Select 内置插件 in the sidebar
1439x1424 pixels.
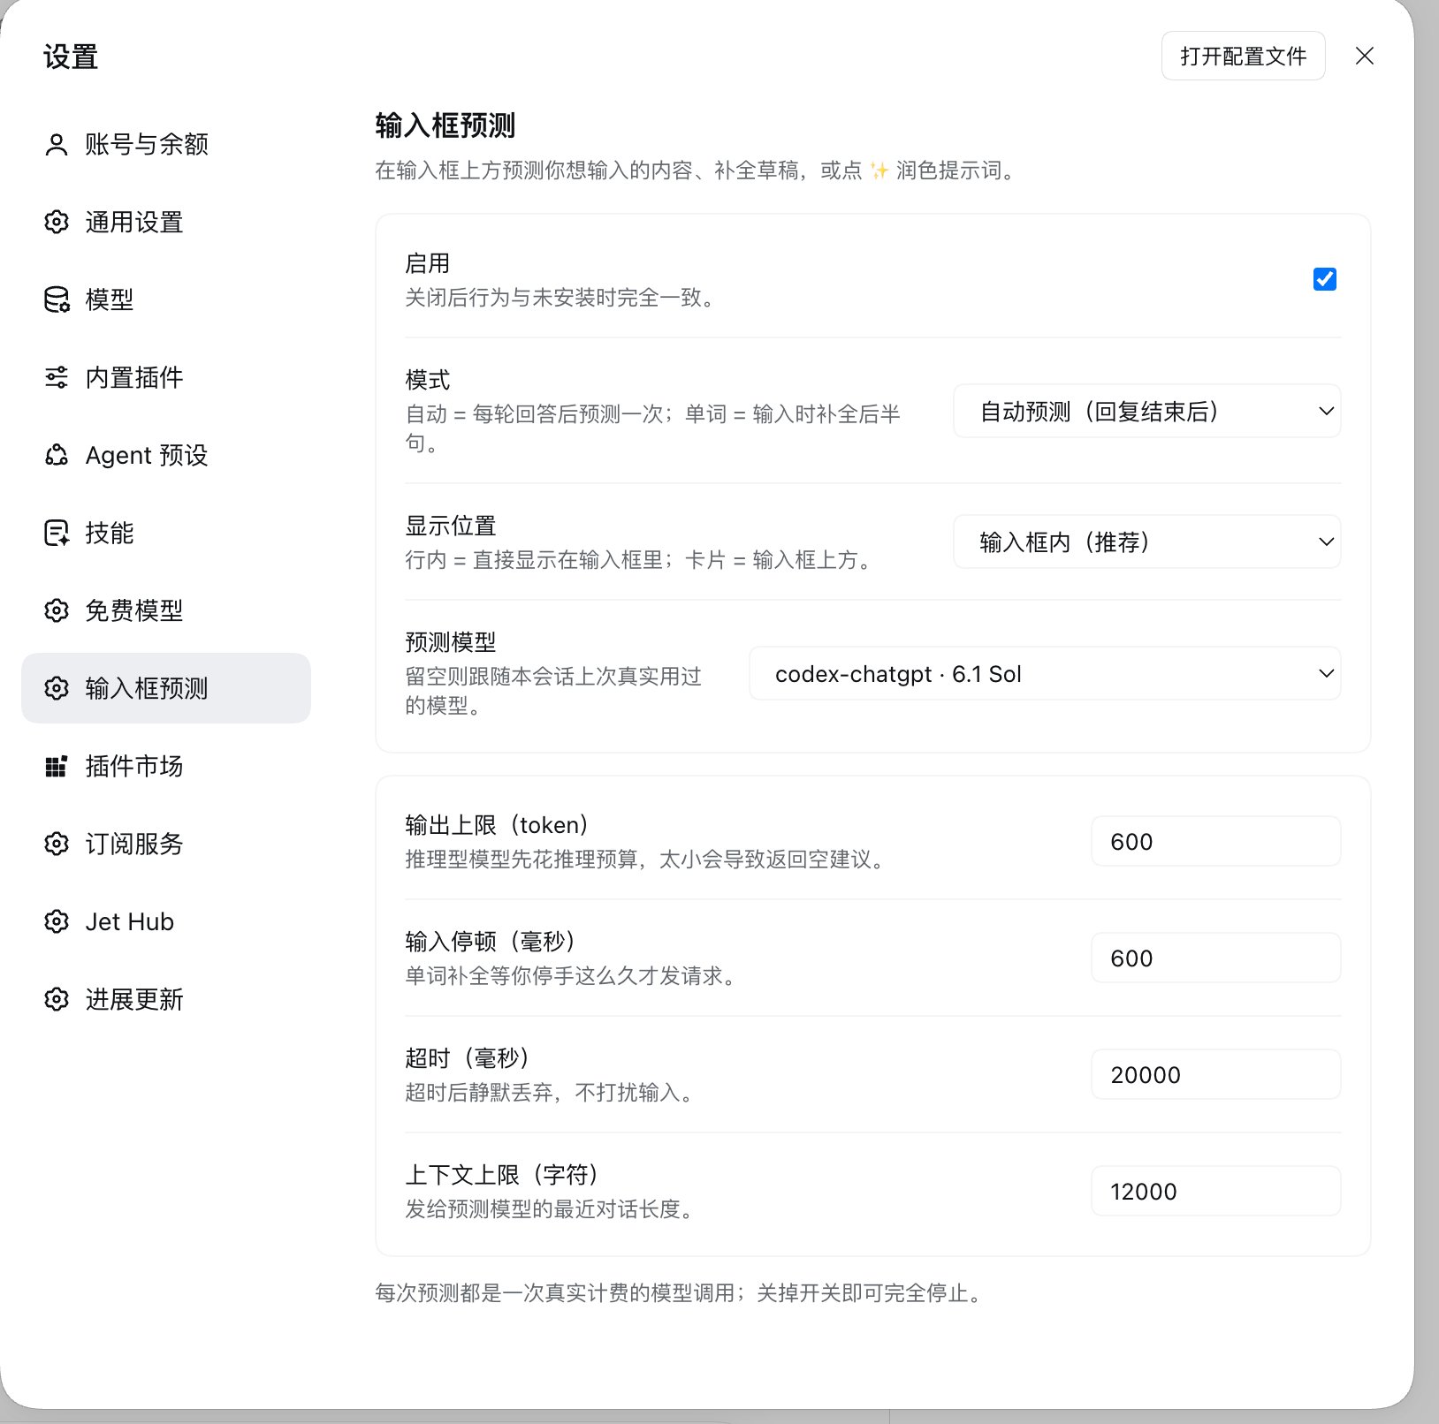(166, 378)
